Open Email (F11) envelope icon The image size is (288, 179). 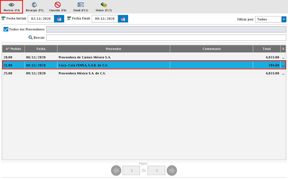pyautogui.click(x=81, y=5)
